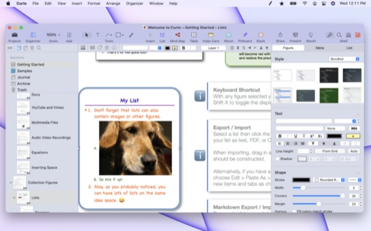The height and width of the screenshot is (231, 371).
Task: Click the tag icon in inspector bar
Action: point(100,48)
